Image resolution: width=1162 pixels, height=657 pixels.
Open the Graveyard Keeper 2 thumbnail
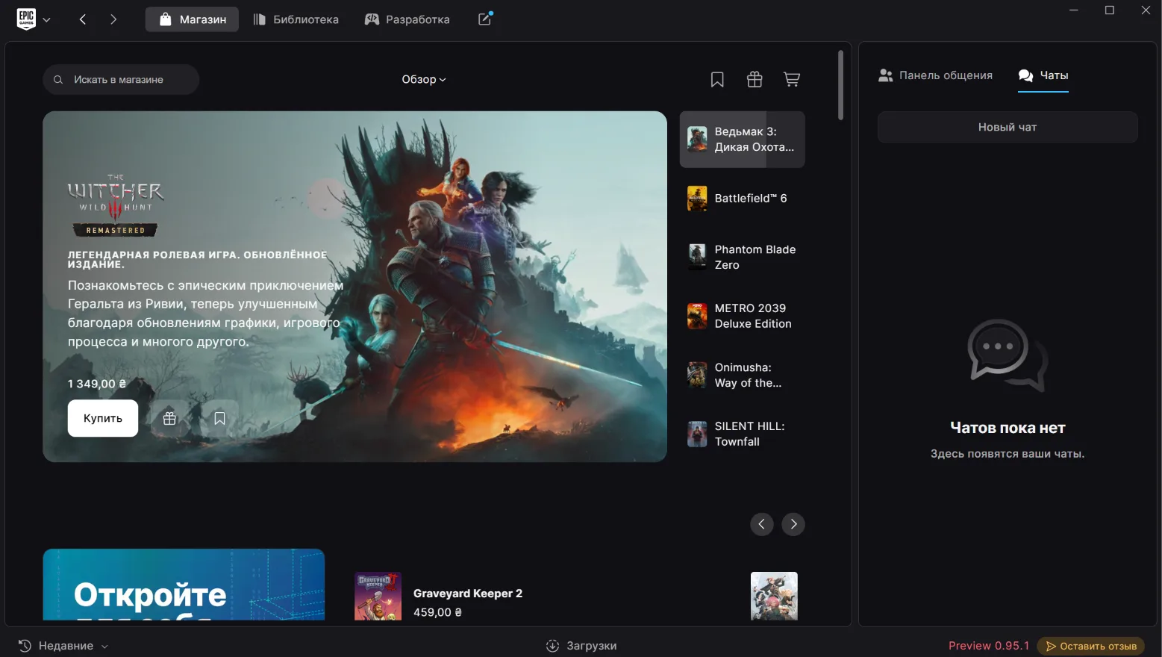[378, 597]
